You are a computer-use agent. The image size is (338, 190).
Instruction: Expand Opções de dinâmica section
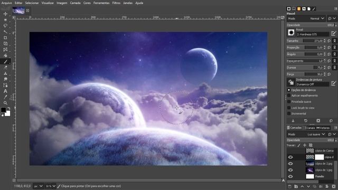[289, 90]
